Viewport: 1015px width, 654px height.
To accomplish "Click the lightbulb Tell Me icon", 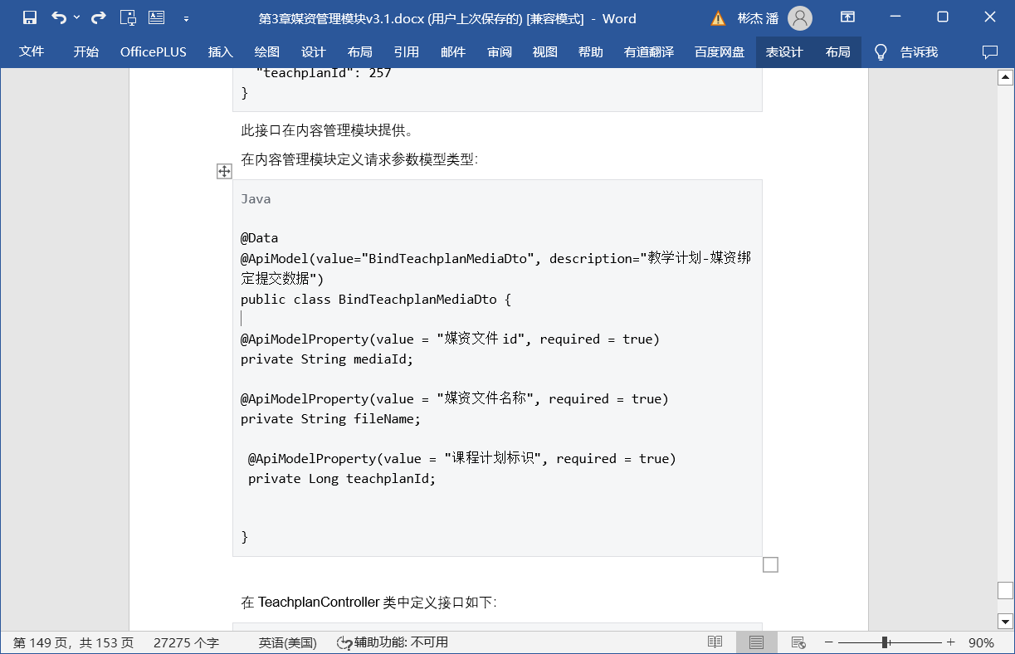I will pyautogui.click(x=881, y=52).
